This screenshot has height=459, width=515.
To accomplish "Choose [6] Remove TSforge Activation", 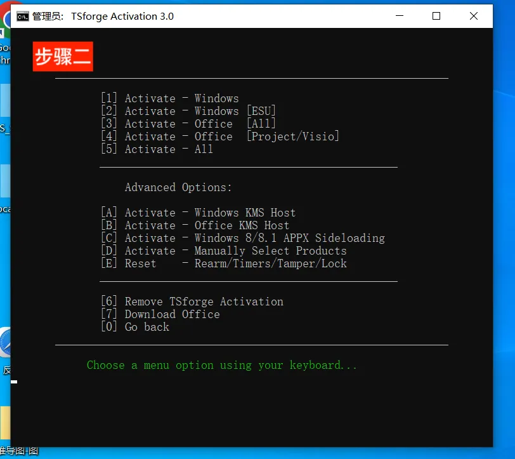I will (x=192, y=302).
